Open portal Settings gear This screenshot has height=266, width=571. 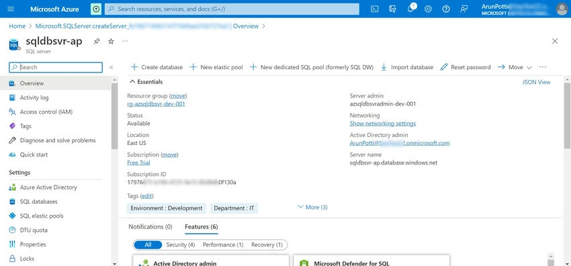pos(429,9)
